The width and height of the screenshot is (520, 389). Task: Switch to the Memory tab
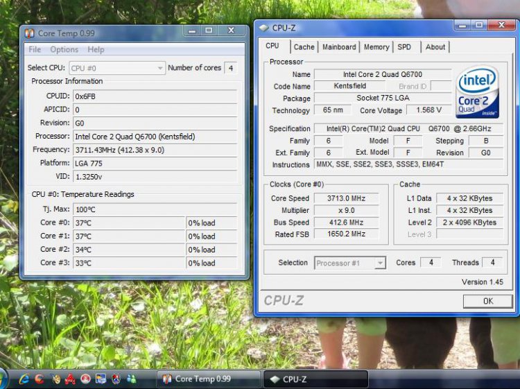pos(376,47)
